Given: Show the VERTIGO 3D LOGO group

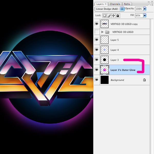Looking at the screenshot, I should coord(97,32).
